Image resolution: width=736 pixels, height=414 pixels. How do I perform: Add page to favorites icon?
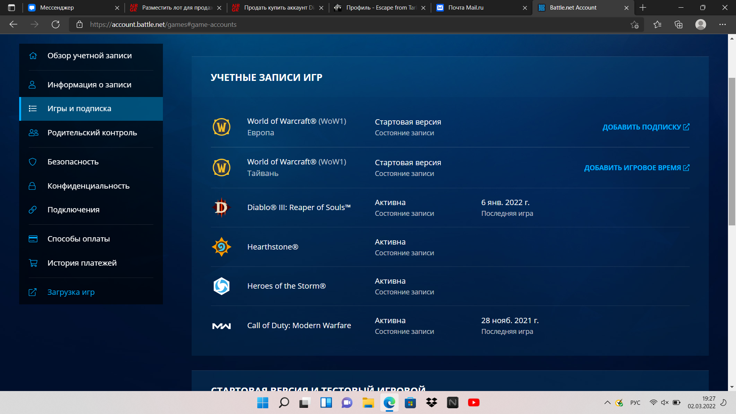(634, 25)
